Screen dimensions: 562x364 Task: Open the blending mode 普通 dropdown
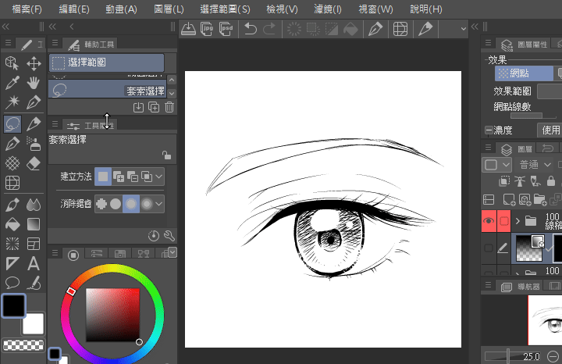[x=535, y=165]
